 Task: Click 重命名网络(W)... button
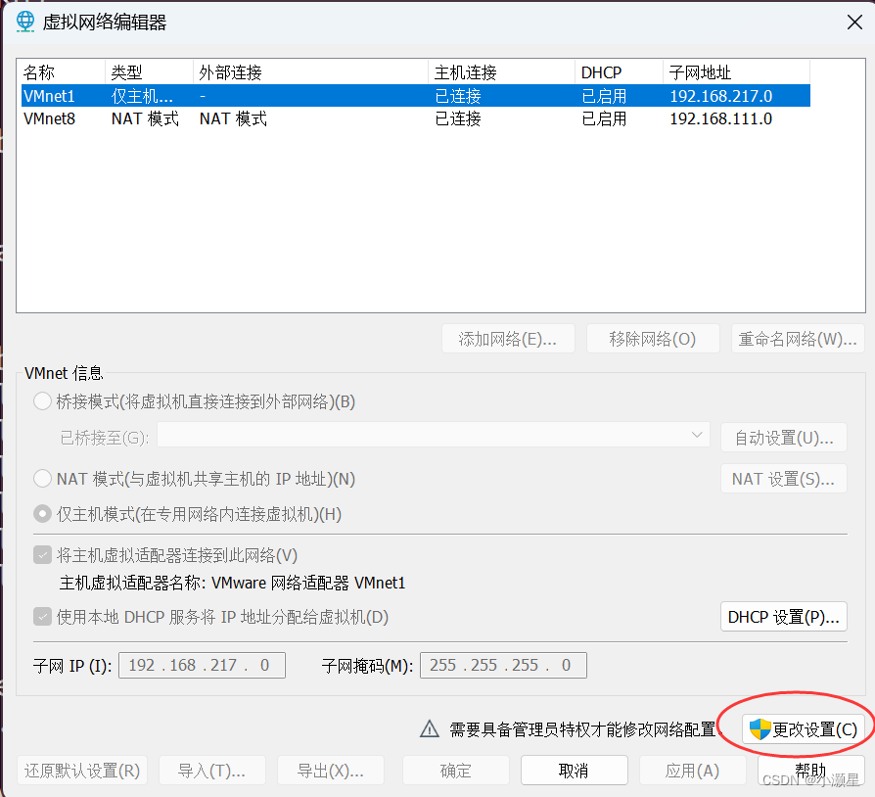798,339
